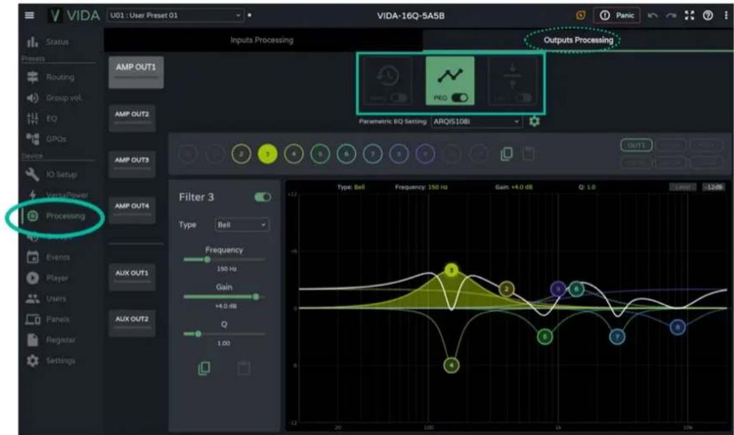Select filter circle 4
The image size is (734, 435).
[294, 154]
